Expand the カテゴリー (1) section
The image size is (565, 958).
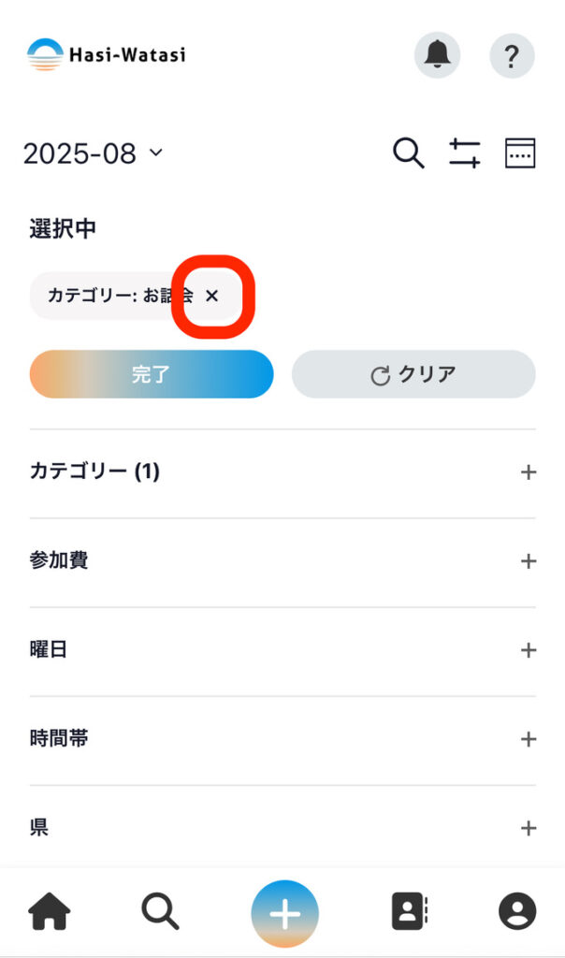(529, 472)
